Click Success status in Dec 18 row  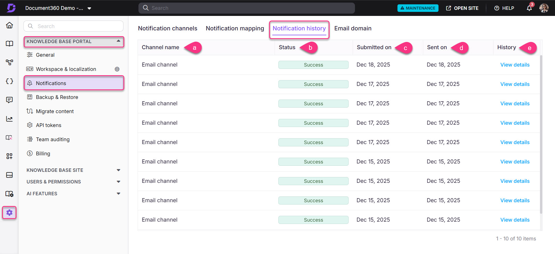click(313, 65)
